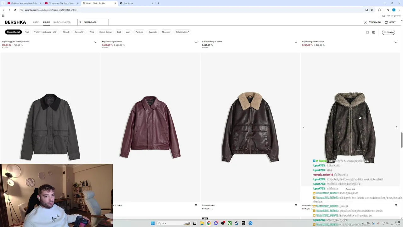Click the Chrome address bar URL

50,10
